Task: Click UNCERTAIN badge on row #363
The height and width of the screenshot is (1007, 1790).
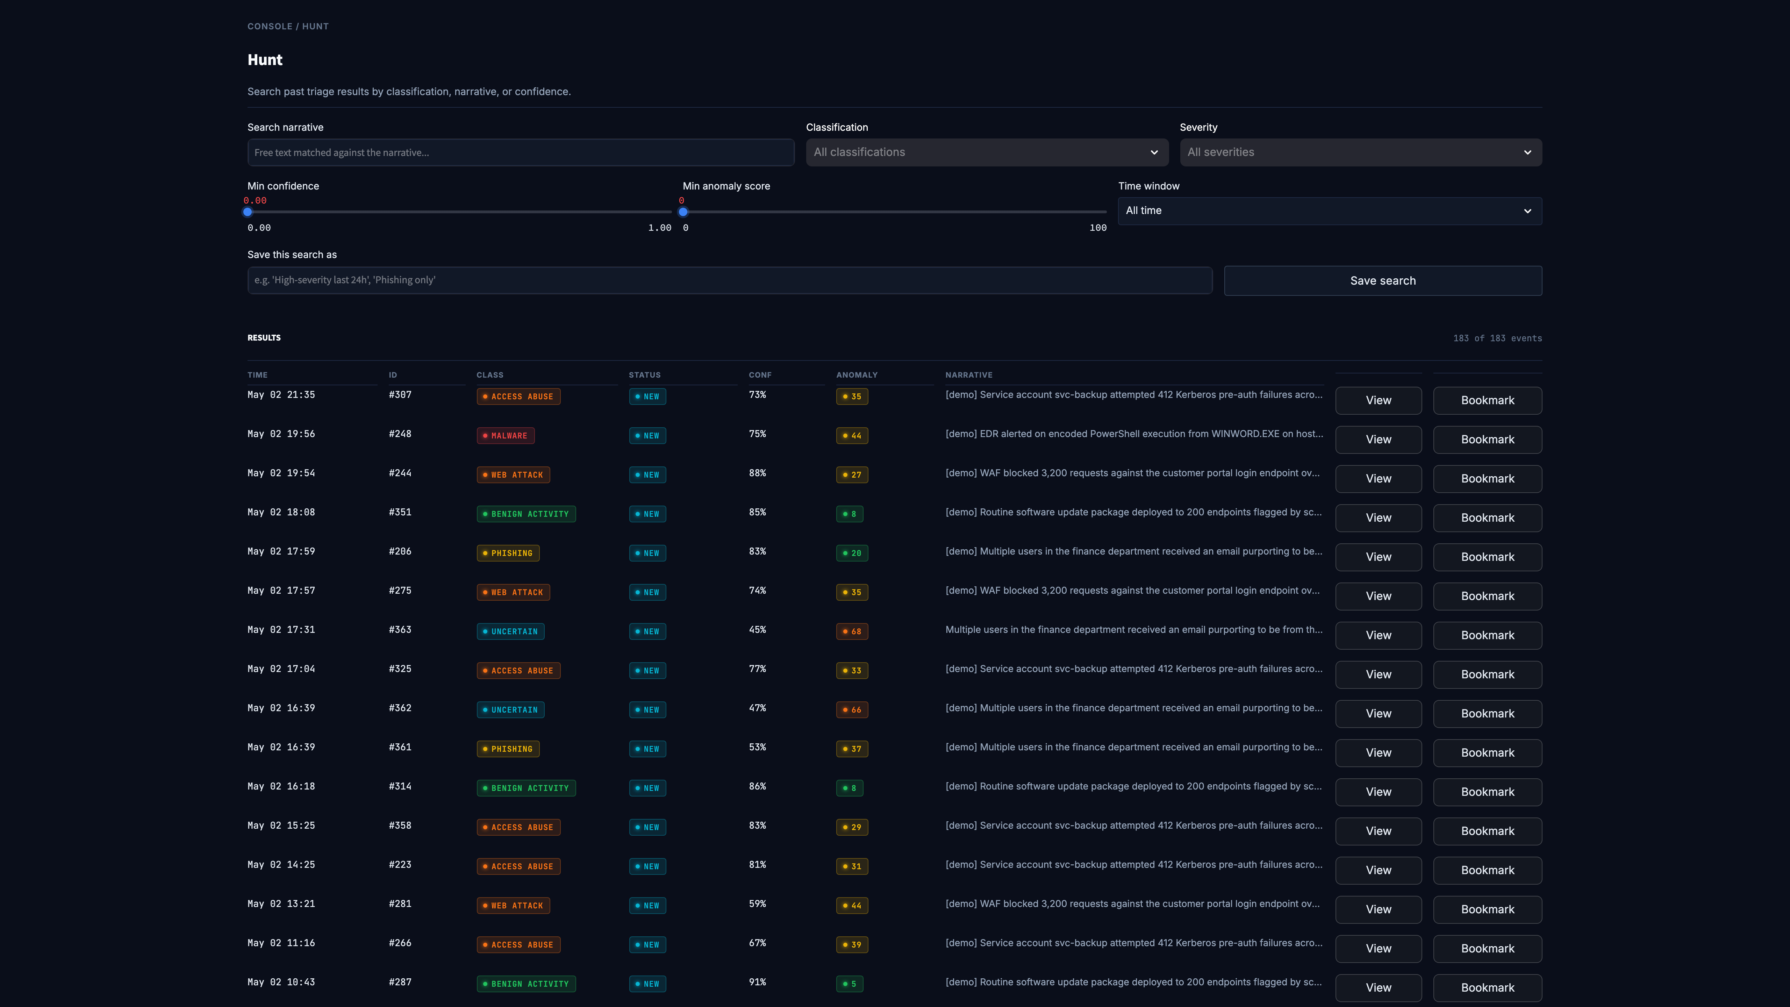Action: 511,632
